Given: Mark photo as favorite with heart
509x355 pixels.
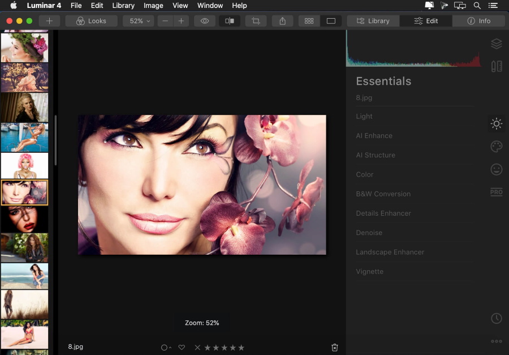Looking at the screenshot, I should tap(182, 348).
